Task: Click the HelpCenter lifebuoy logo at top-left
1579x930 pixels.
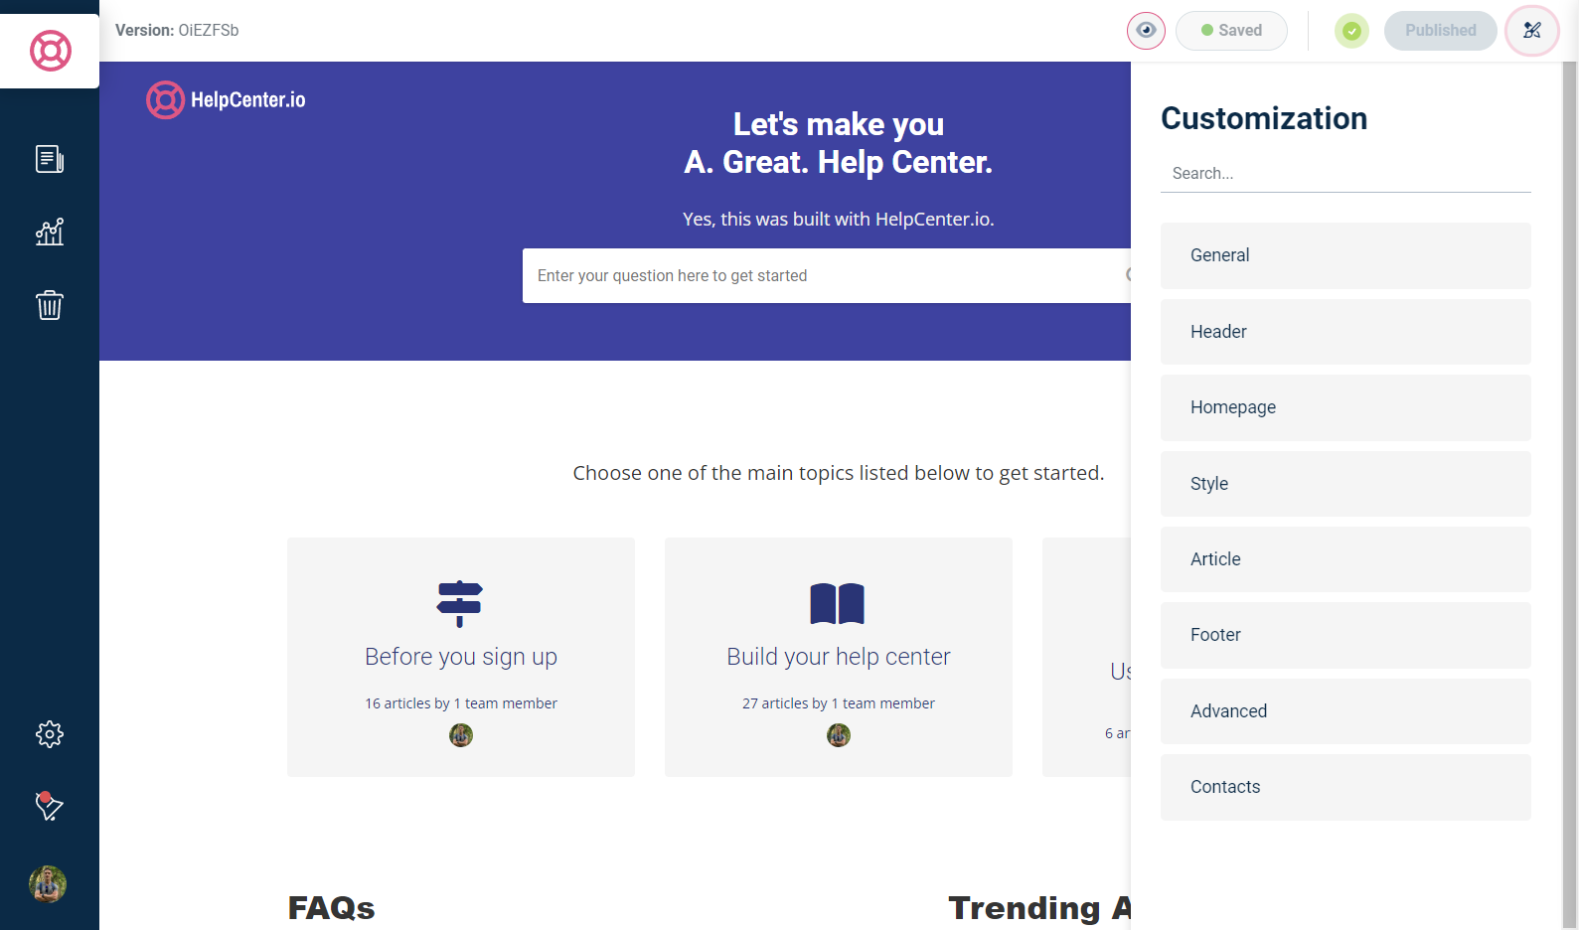Action: (x=51, y=51)
